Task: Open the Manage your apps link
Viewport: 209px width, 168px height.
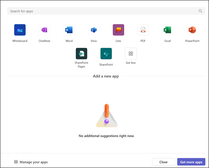Action: (33, 162)
